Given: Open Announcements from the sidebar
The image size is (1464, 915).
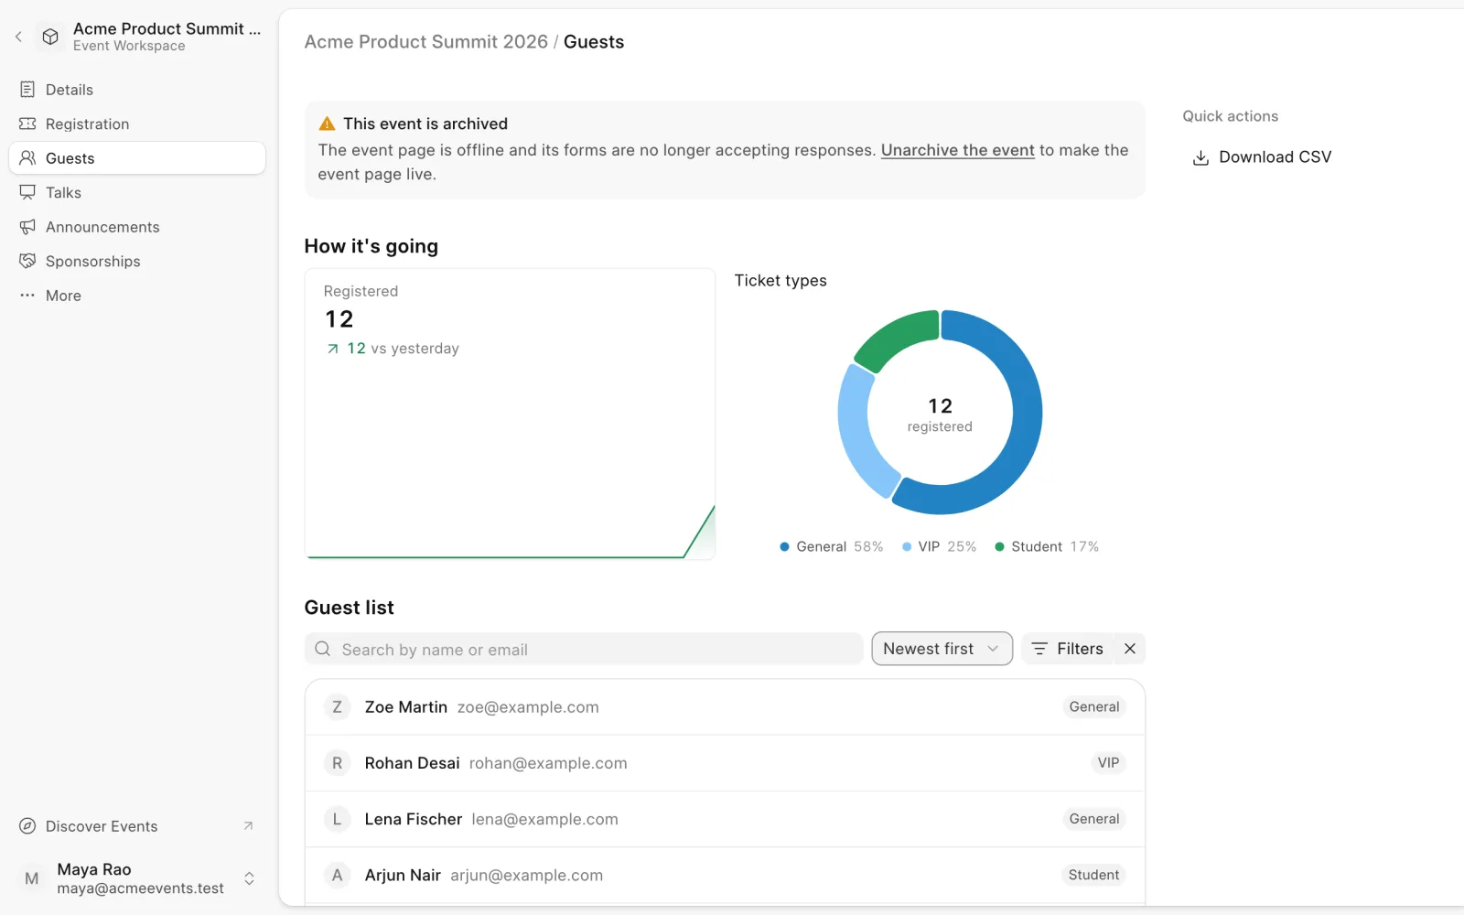Looking at the screenshot, I should [137, 227].
